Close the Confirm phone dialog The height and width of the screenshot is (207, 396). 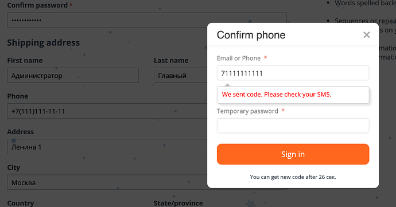[x=367, y=35]
